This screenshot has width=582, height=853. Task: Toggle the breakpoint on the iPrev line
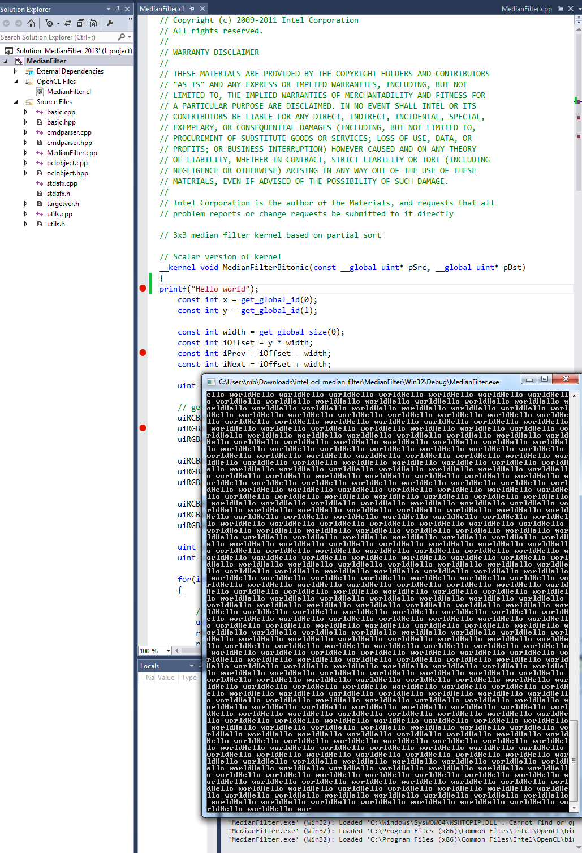[x=143, y=353]
